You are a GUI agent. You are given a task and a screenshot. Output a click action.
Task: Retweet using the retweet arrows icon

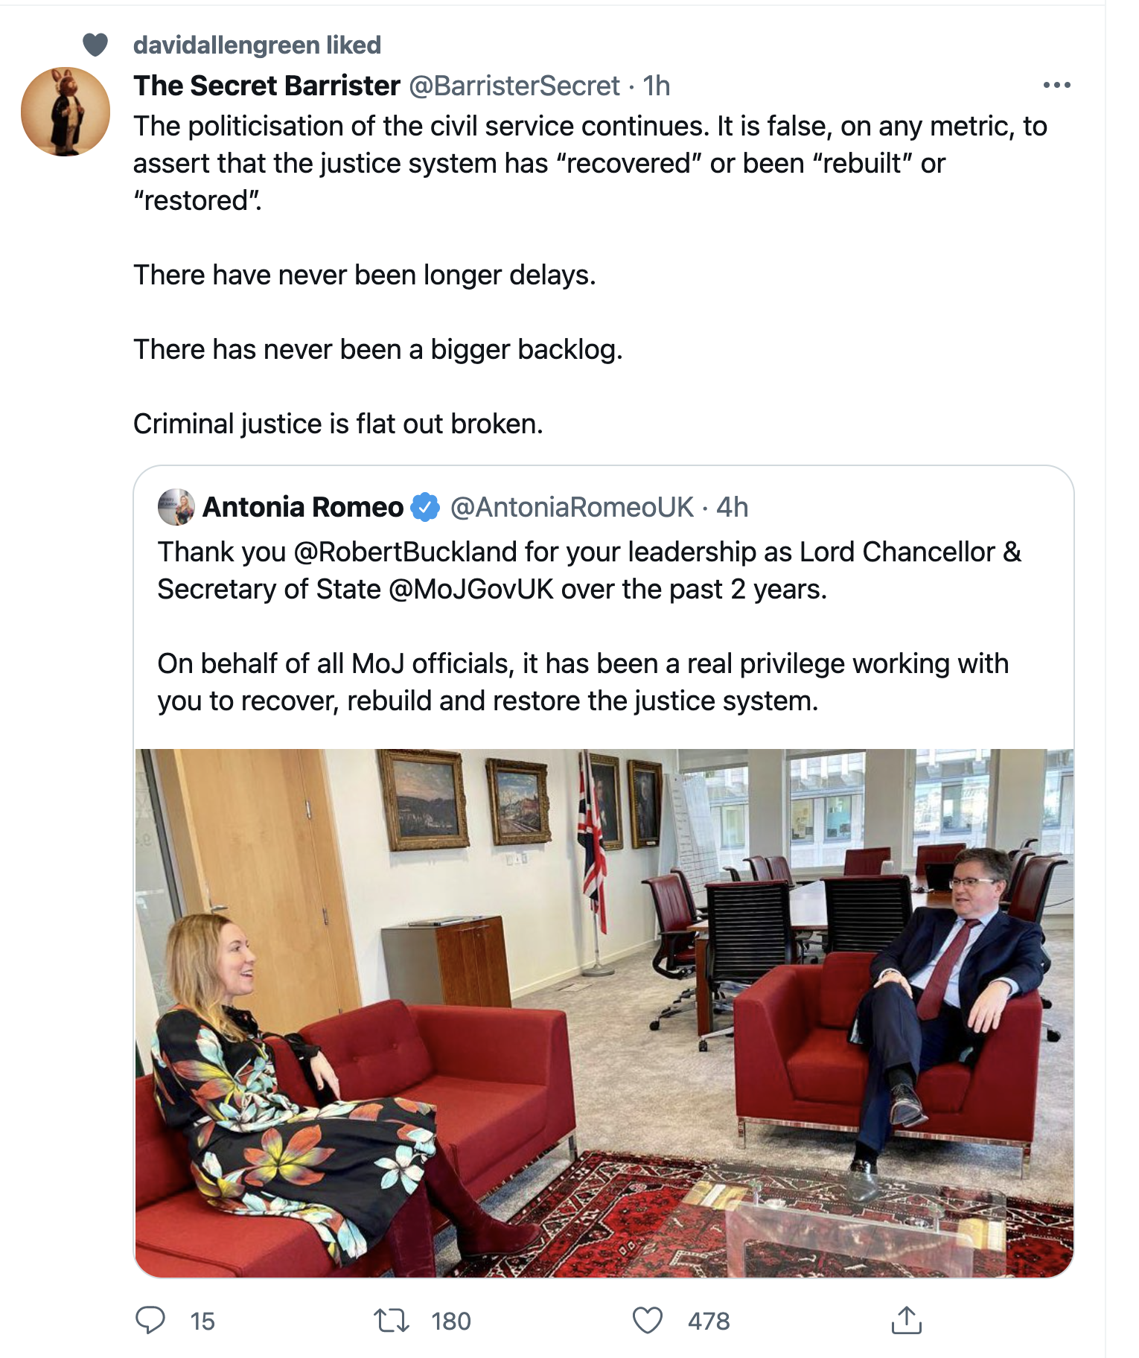click(392, 1321)
